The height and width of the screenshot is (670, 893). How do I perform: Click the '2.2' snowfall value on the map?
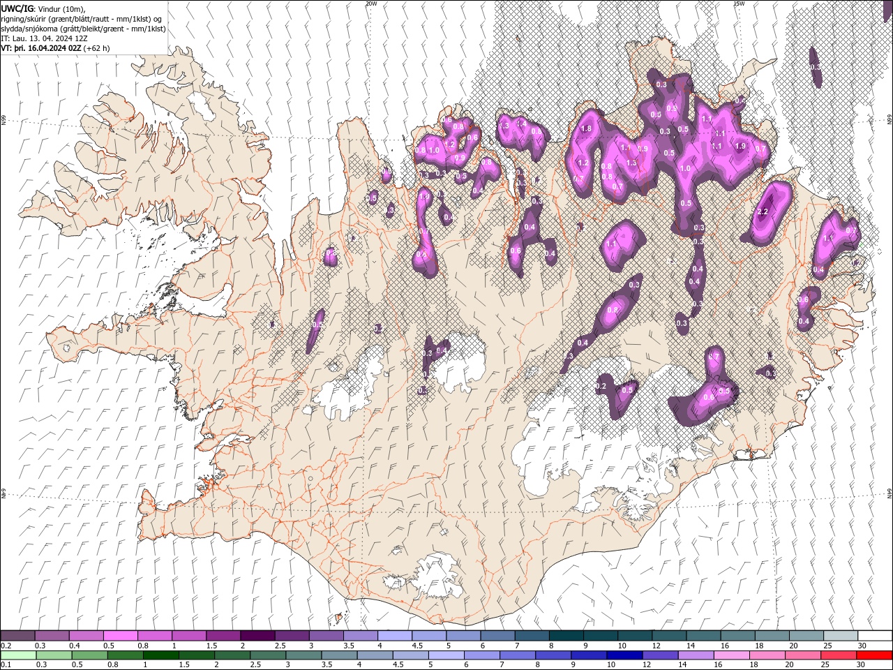tap(763, 211)
